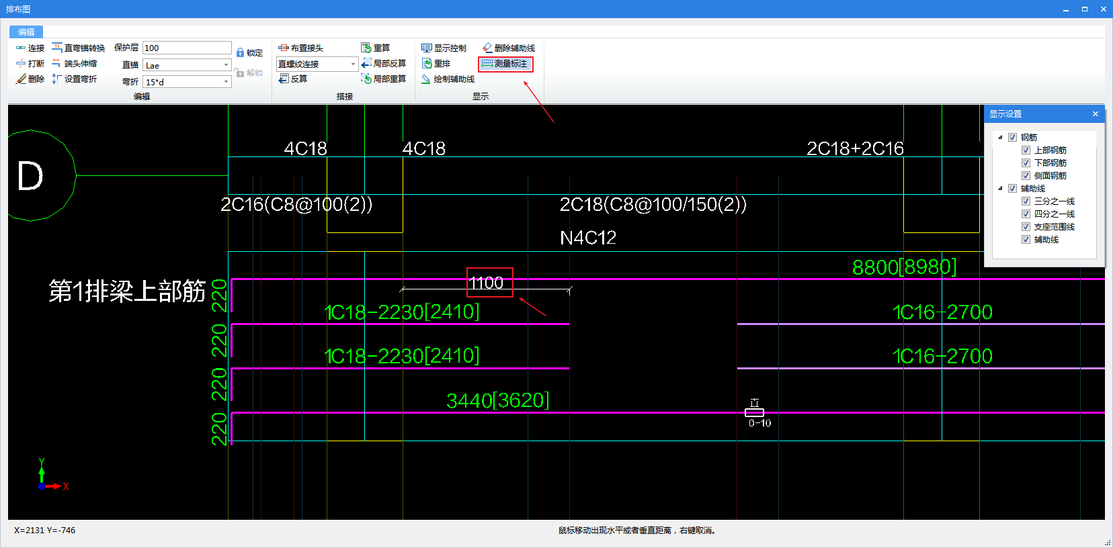The image size is (1113, 548).
Task: Open the 直锚 Lae dropdown
Action: (226, 65)
